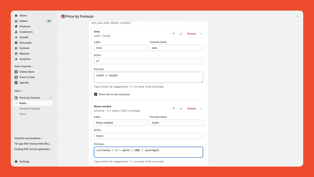Move Area formula down with arrow

pyautogui.click(x=181, y=34)
